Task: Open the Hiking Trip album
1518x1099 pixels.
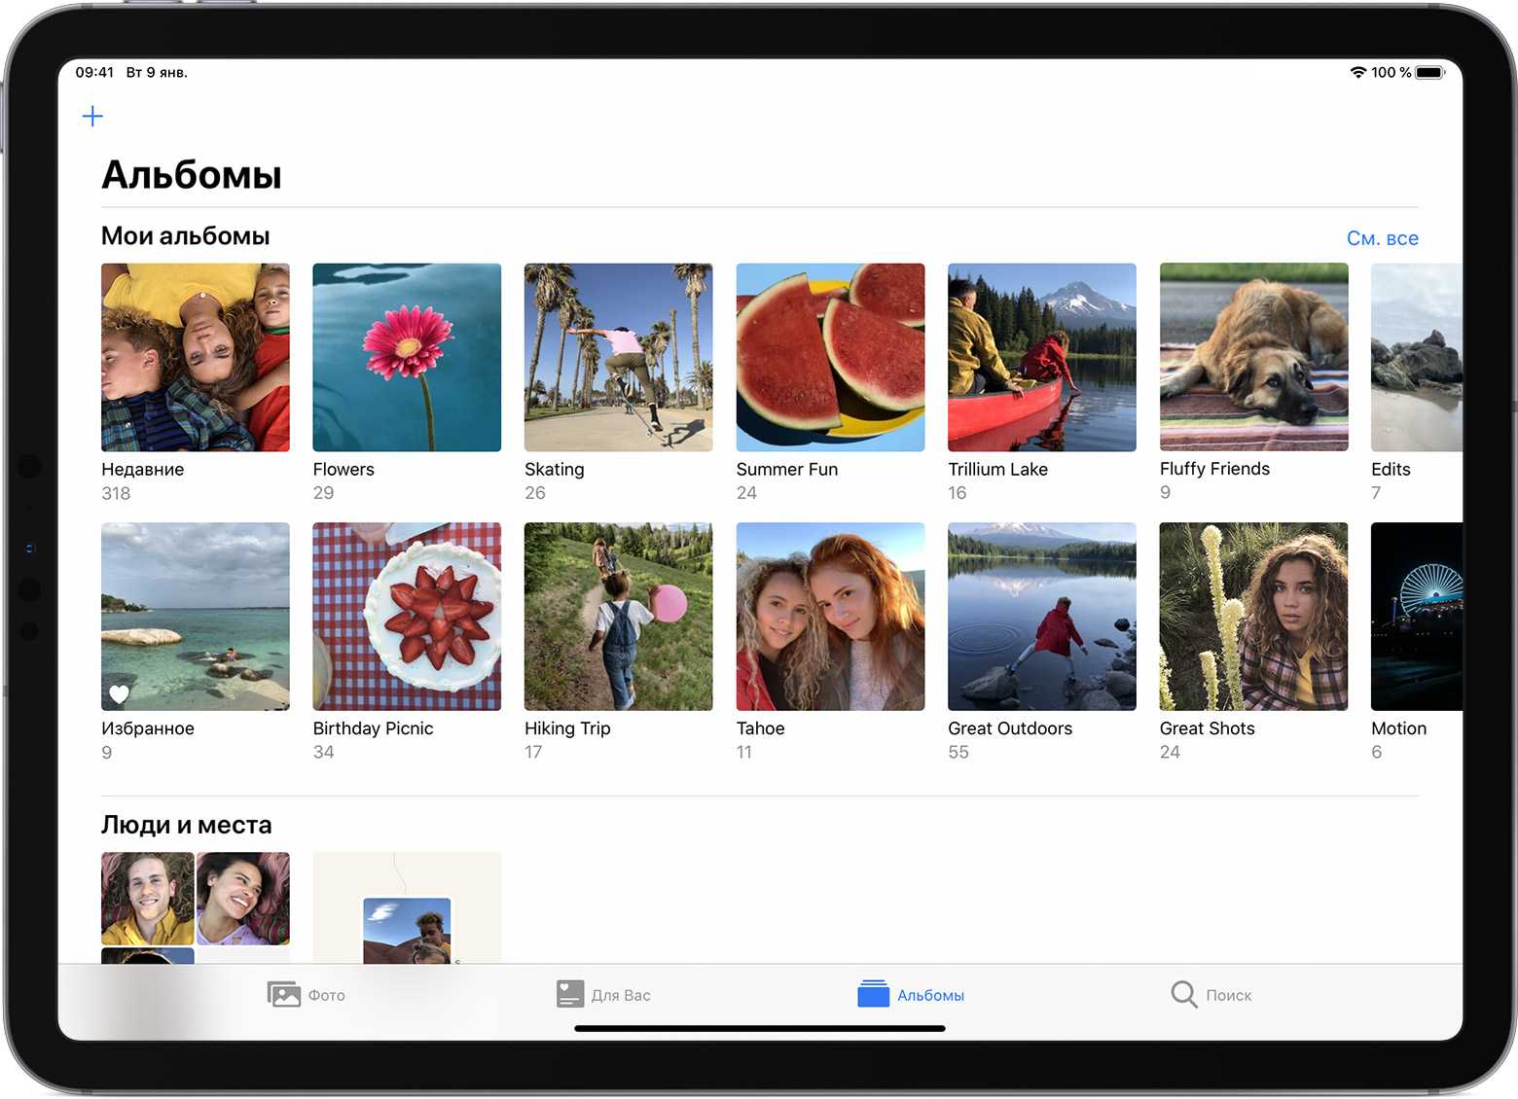Action: pyautogui.click(x=618, y=617)
